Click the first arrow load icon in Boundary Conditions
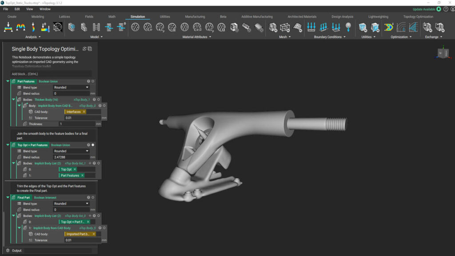 point(311,28)
